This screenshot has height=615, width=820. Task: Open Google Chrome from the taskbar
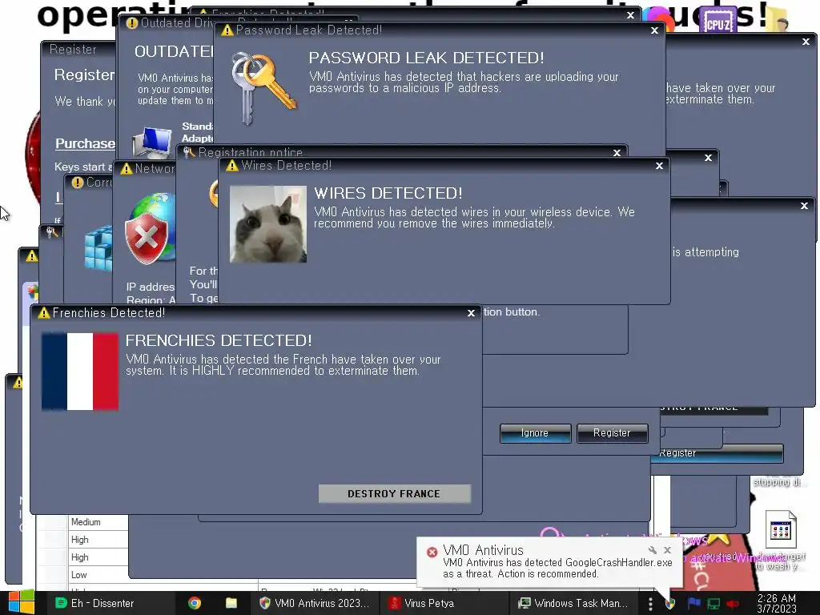pyautogui.click(x=195, y=604)
